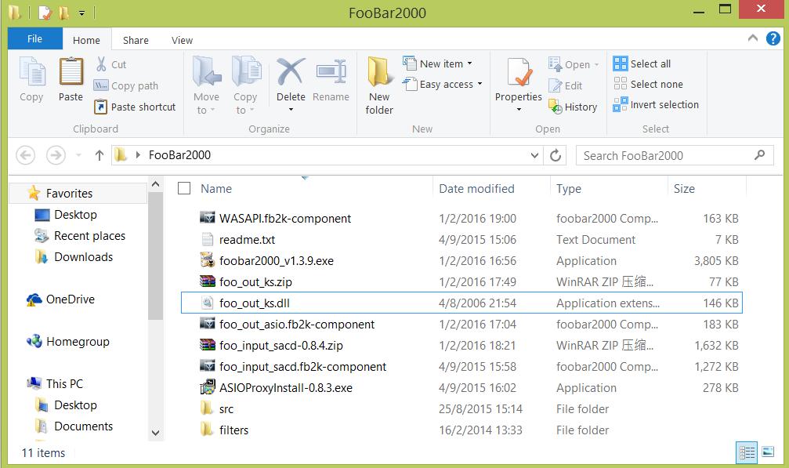Click Select all icon
Screen dimensions: 789x468
click(620, 63)
